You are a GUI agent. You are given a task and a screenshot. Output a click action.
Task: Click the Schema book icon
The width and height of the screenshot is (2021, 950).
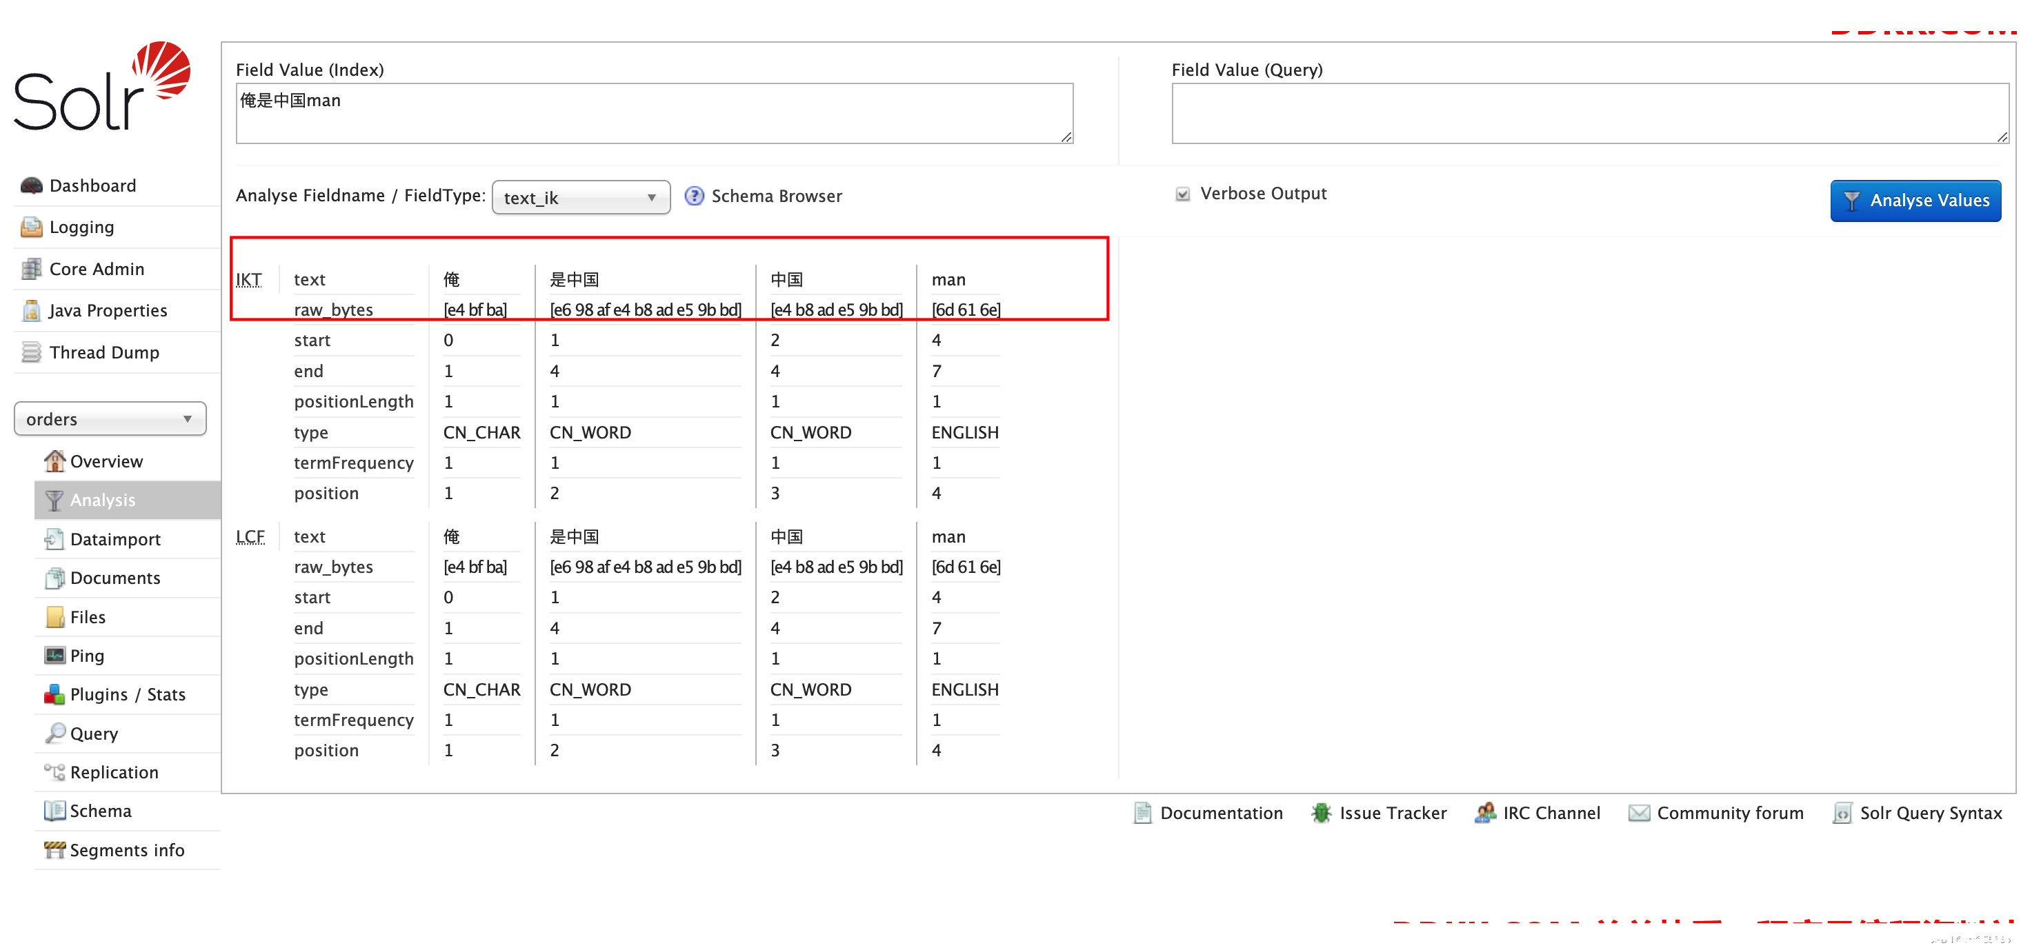tap(54, 811)
